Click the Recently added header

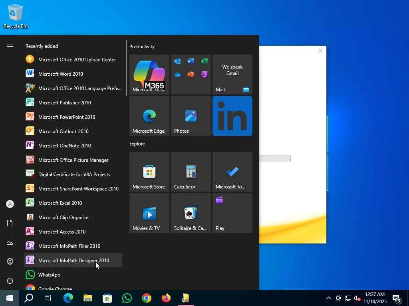point(42,46)
